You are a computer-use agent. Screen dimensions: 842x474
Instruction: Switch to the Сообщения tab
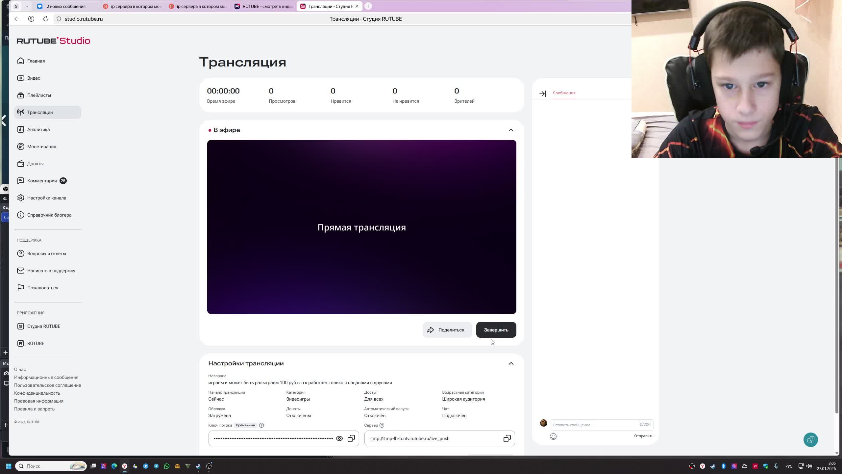click(x=564, y=93)
